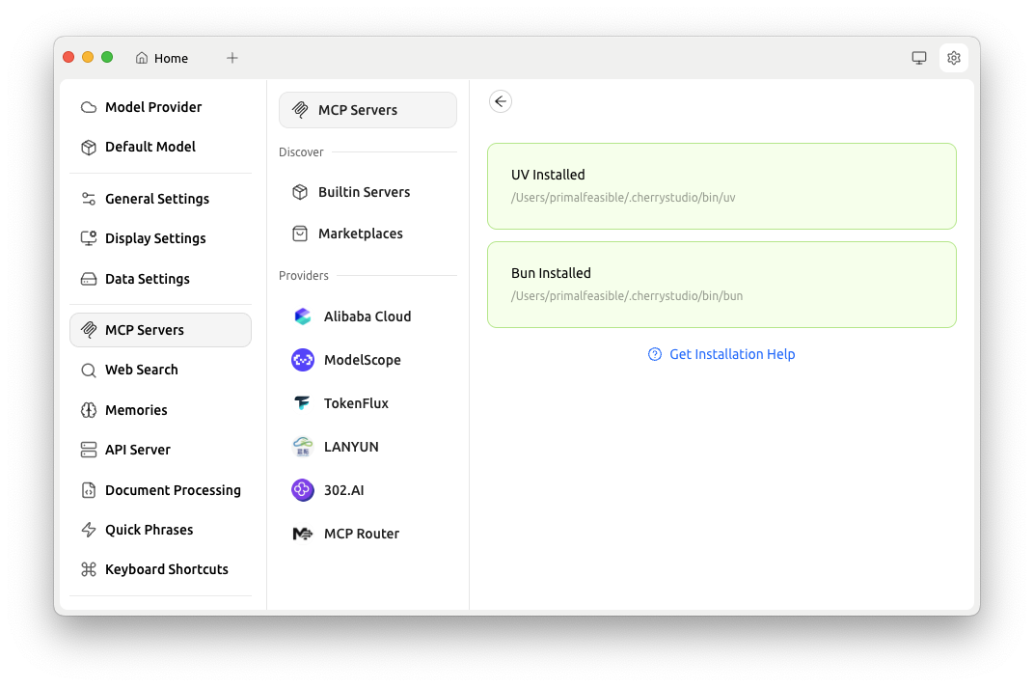Select the ModelScope provider icon
The width and height of the screenshot is (1034, 687).
(x=303, y=360)
